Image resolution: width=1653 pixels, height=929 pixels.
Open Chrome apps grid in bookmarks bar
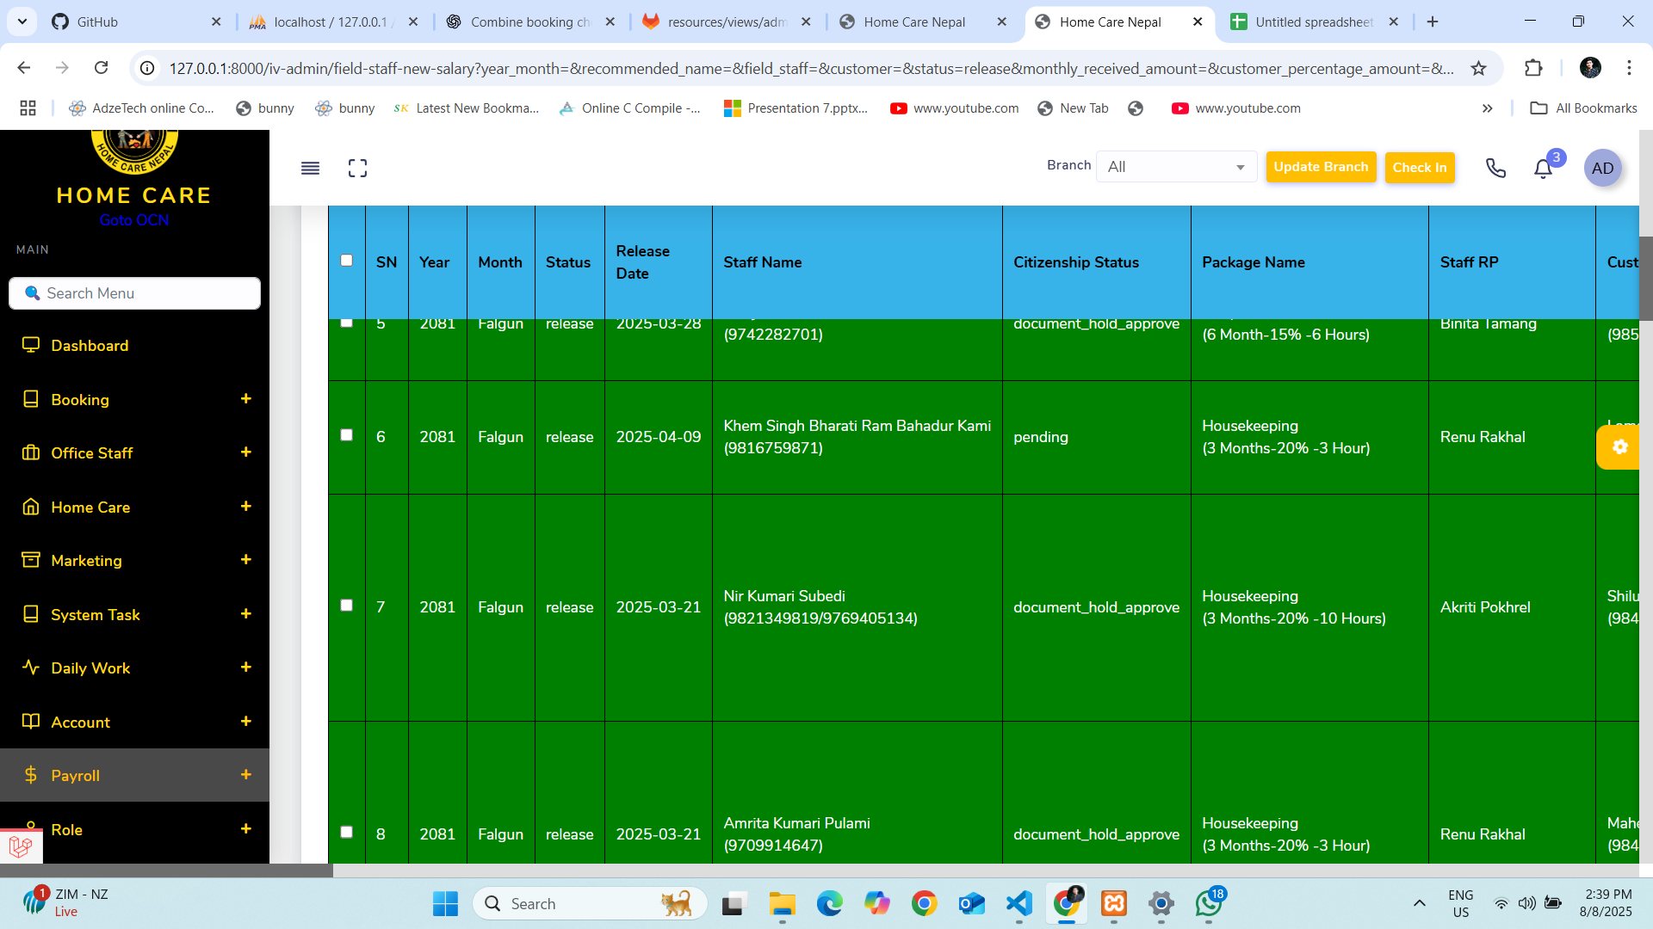pyautogui.click(x=28, y=108)
